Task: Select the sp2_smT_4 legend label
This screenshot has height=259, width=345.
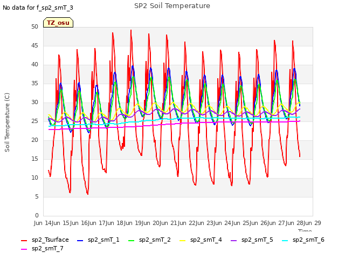Action: click(206, 240)
